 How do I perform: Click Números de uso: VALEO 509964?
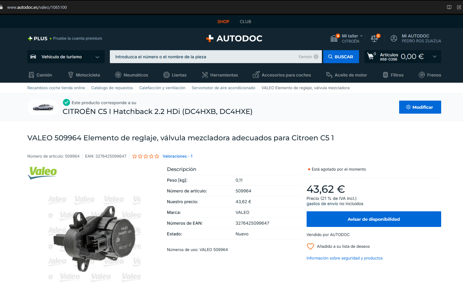(197, 250)
